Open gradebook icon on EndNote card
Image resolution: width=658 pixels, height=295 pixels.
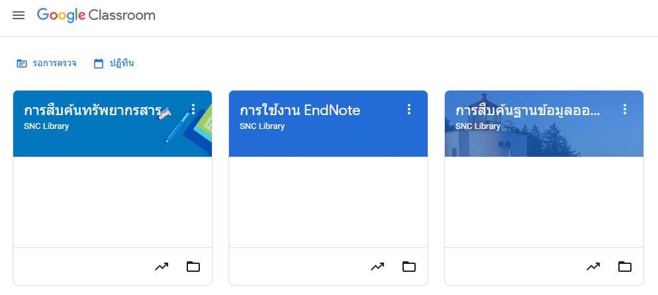pyautogui.click(x=377, y=267)
